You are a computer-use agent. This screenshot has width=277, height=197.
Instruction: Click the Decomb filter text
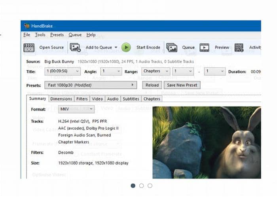[x=66, y=153]
